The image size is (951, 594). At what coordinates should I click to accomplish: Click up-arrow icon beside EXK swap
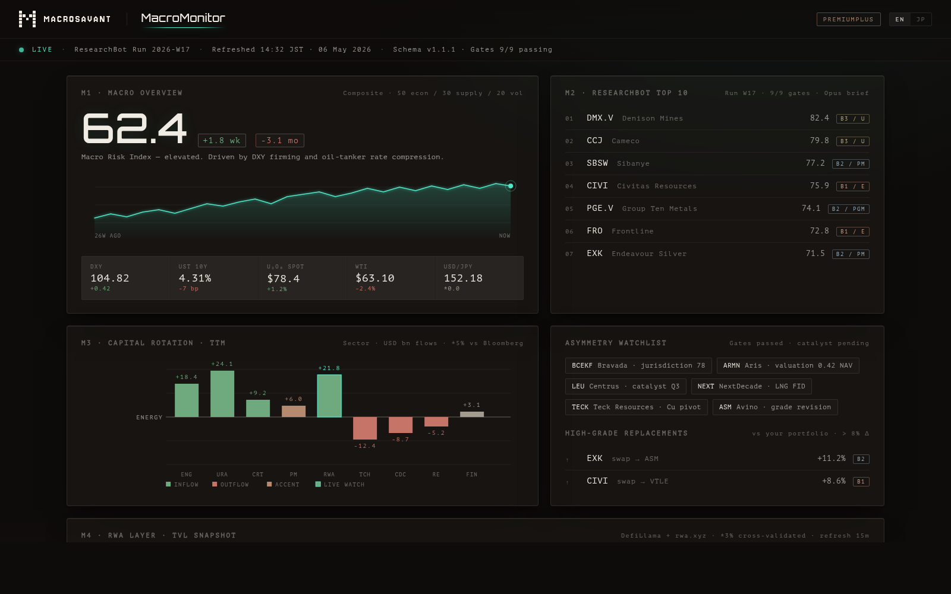point(568,460)
